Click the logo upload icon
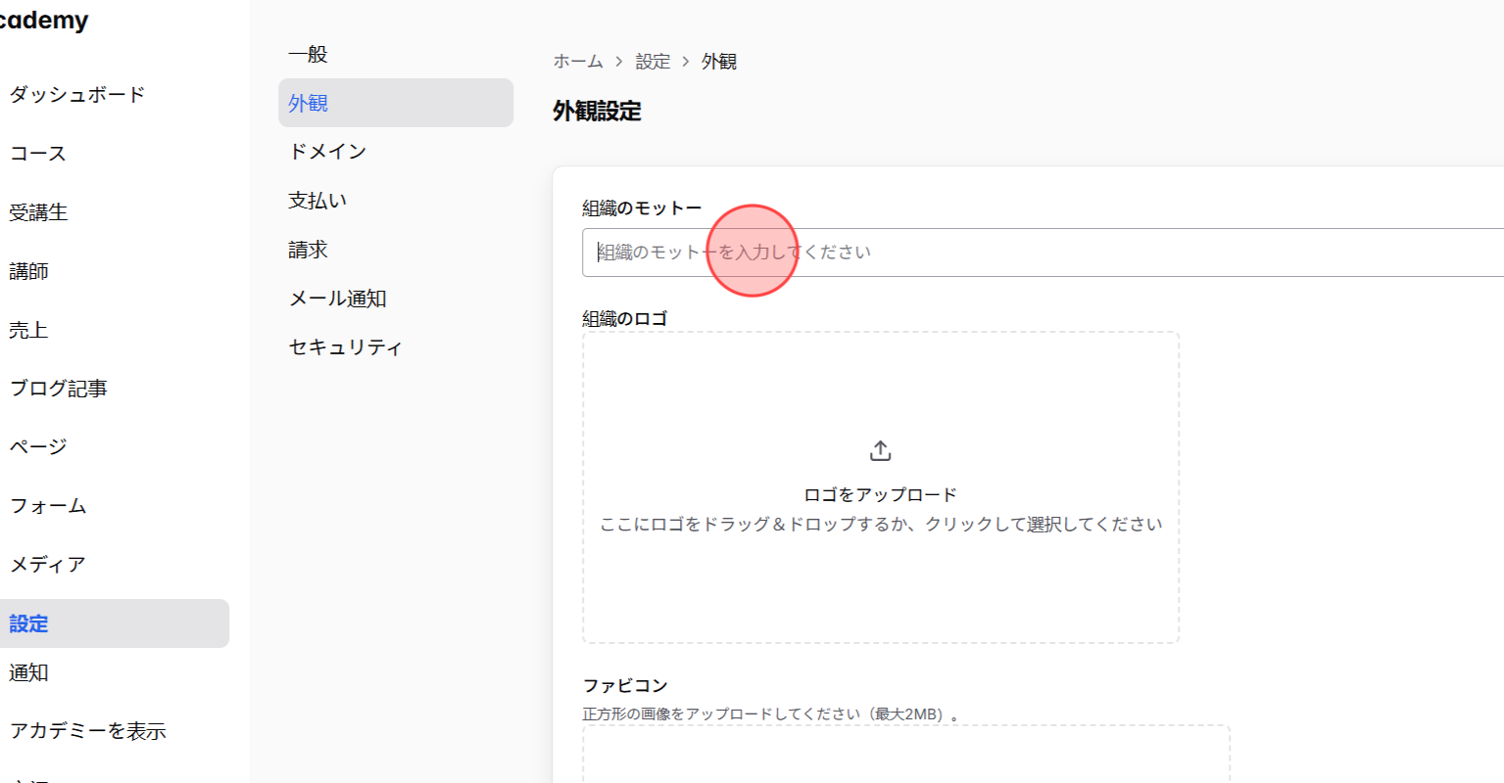 coord(879,449)
